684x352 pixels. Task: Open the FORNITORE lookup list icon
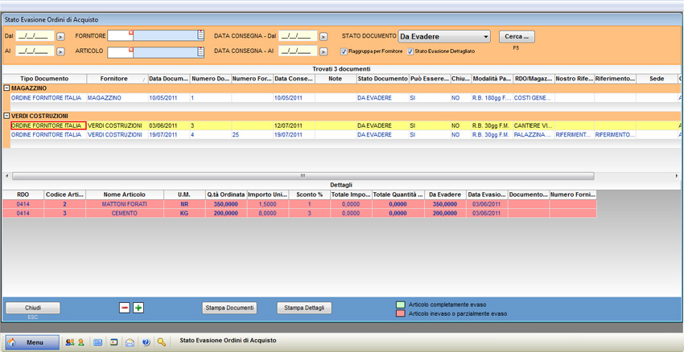click(200, 35)
